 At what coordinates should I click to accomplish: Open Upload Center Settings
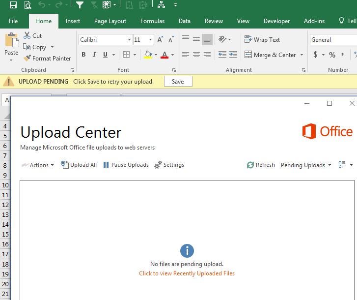pos(169,165)
